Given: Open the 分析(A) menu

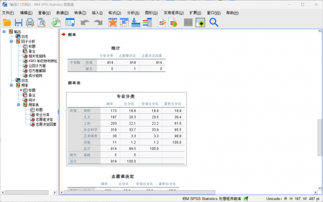Looking at the screenshot, I should tap(133, 13).
